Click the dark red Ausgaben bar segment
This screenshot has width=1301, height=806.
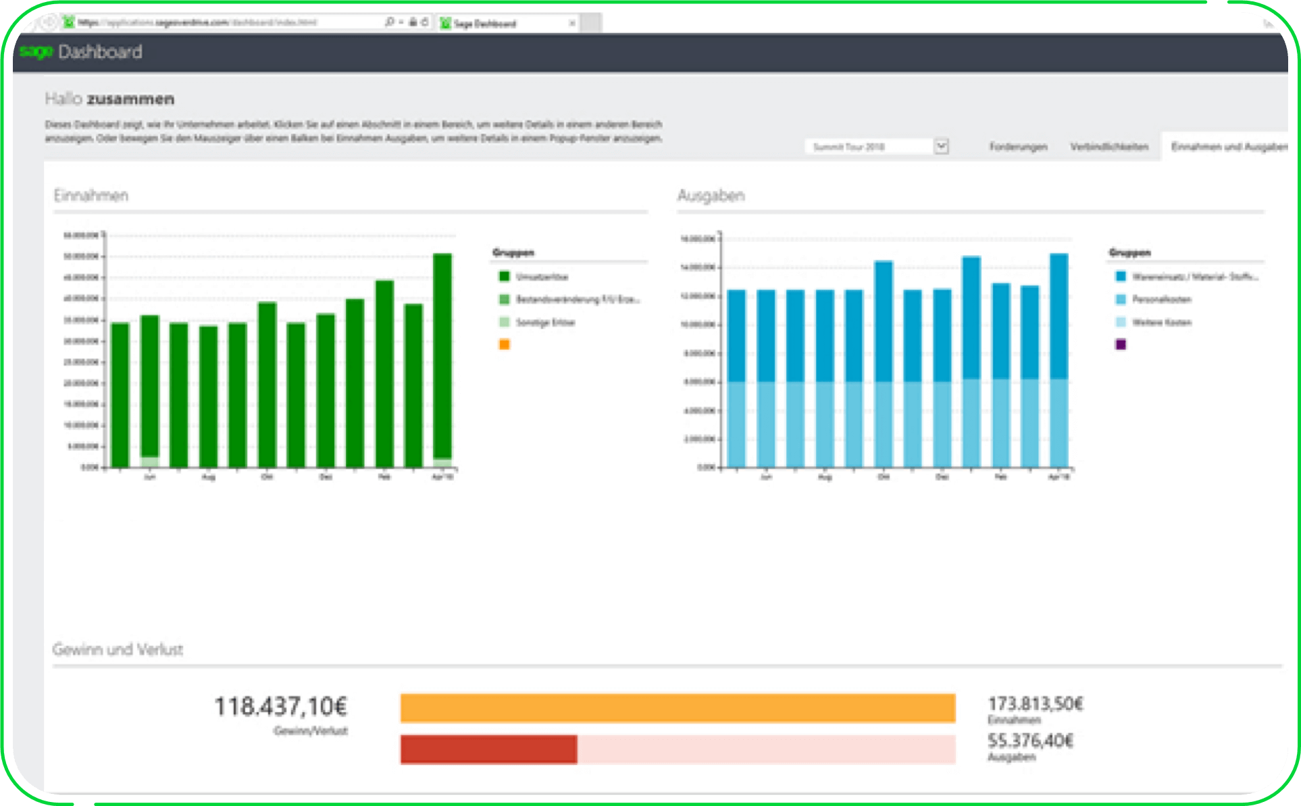click(488, 749)
